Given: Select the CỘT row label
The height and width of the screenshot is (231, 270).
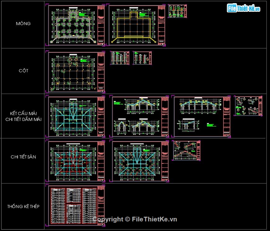Looking at the screenshot, I should click(23, 71).
